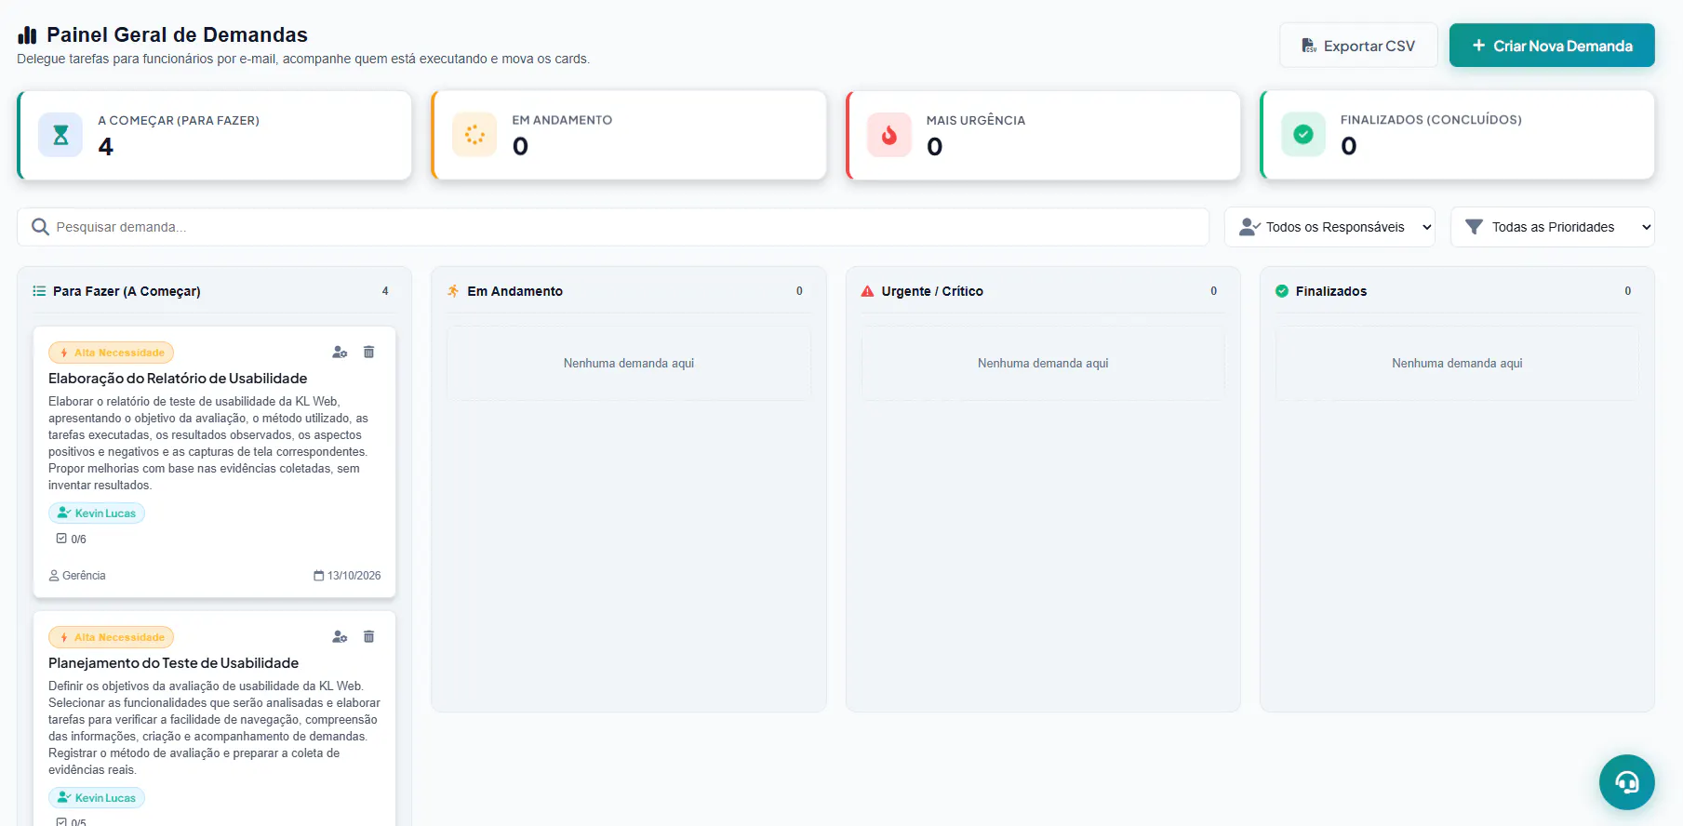
Task: Click the checklist 0/6 indicator icon
Action: click(61, 539)
